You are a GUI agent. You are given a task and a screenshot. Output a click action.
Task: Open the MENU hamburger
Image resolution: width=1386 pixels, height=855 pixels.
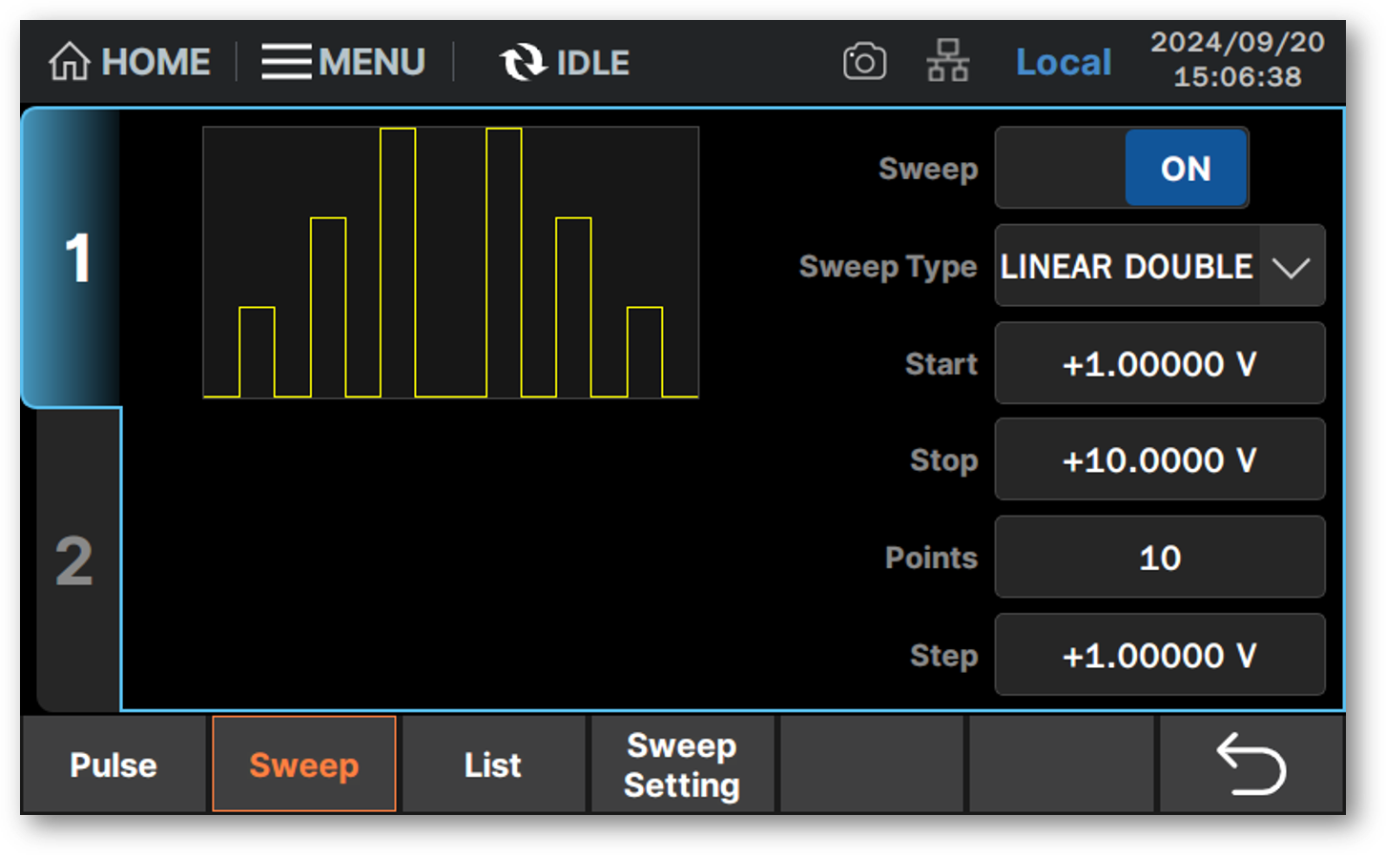tap(343, 63)
